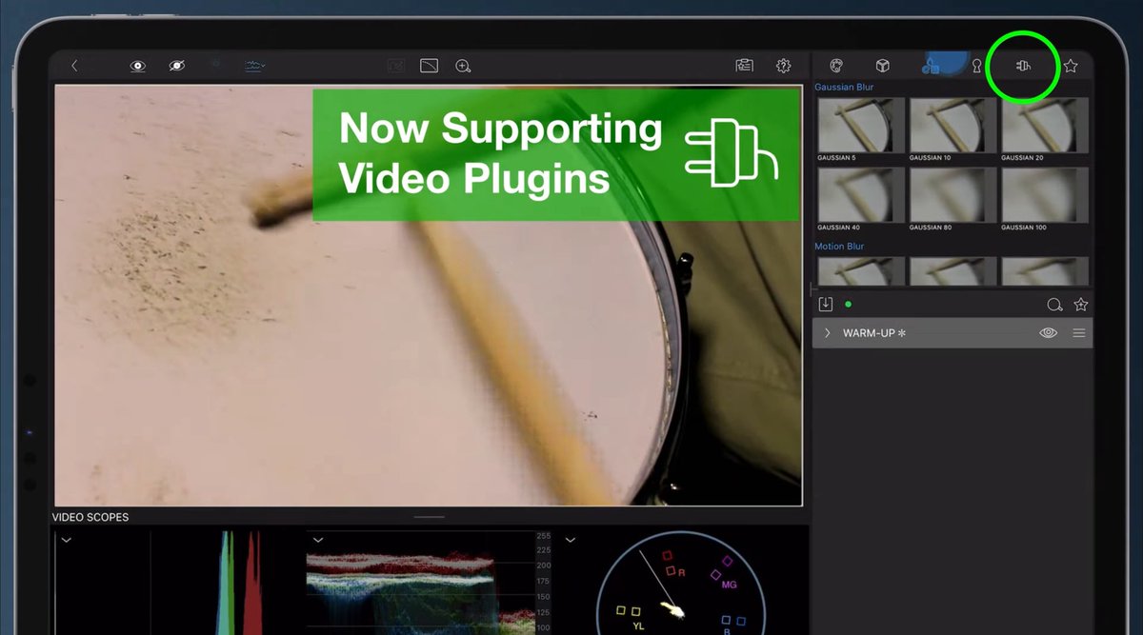This screenshot has width=1143, height=635.
Task: Click the scopes panel drag handle
Action: click(x=430, y=517)
